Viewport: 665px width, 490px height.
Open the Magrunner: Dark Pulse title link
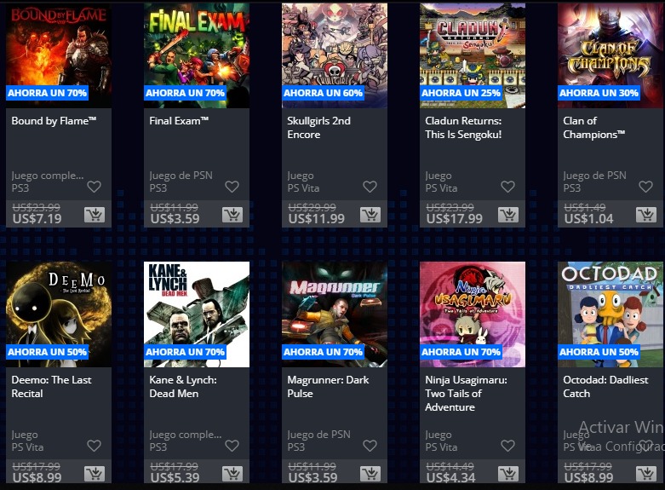point(328,386)
